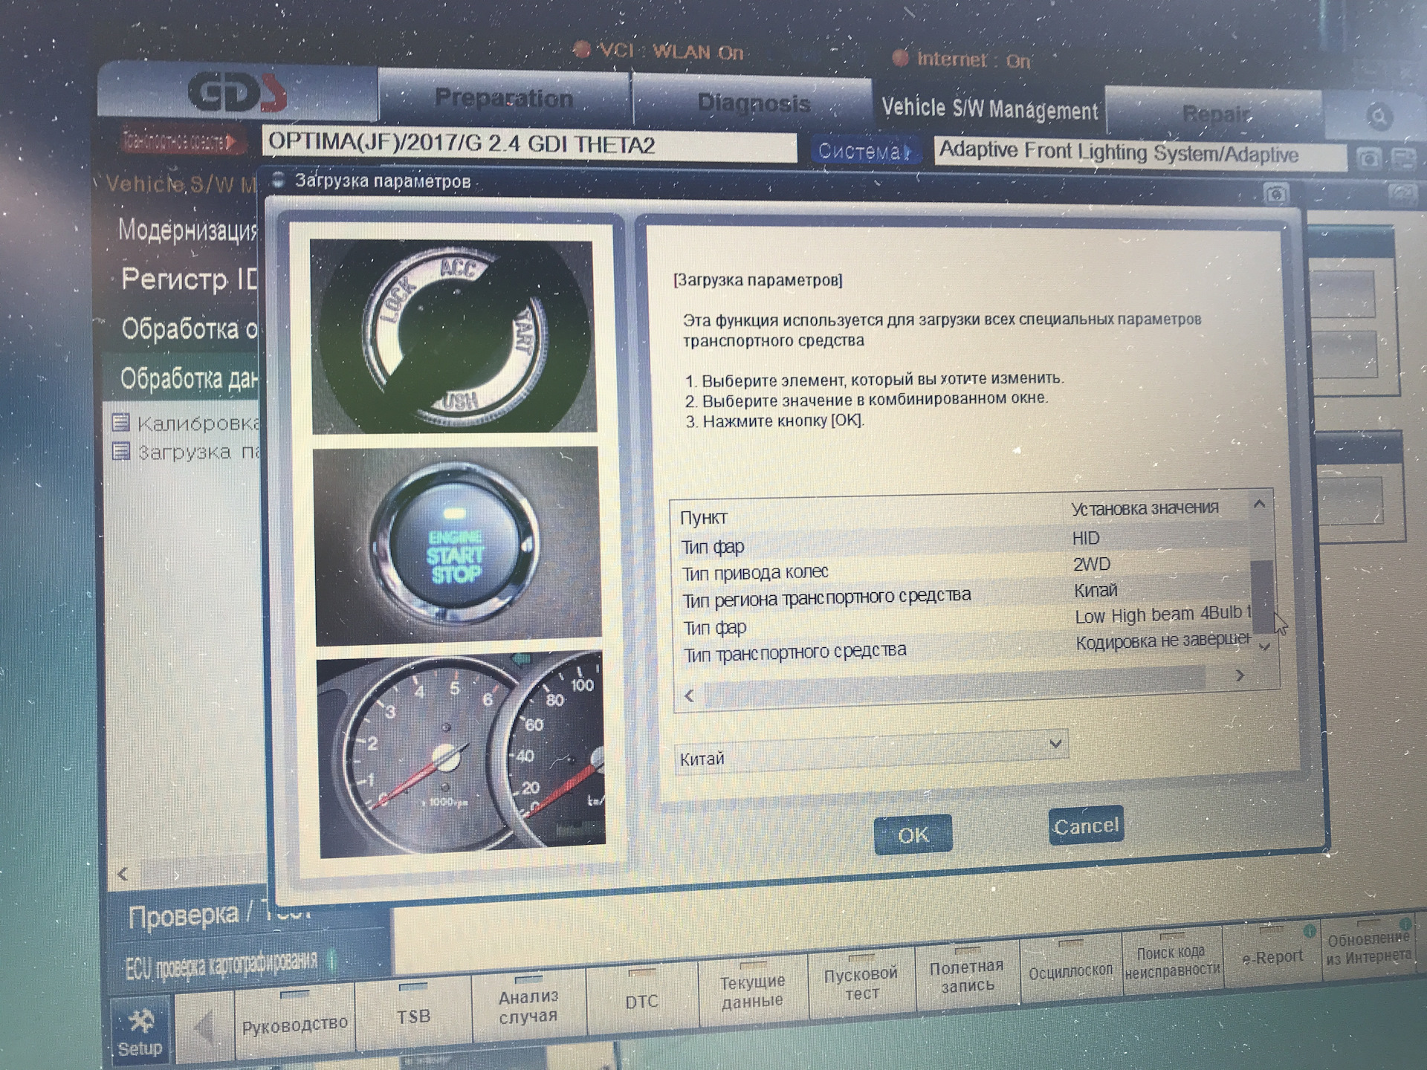Open Поиск кода неисправности in toolbar
Viewport: 1427px width, 1070px height.
pyautogui.click(x=1171, y=961)
